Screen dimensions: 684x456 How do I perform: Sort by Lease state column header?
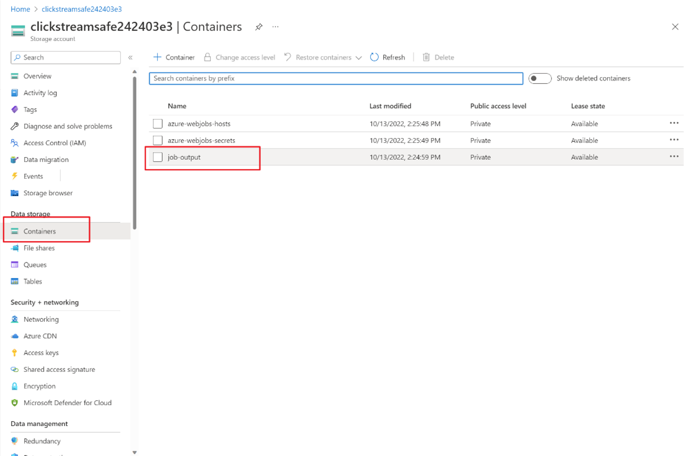tap(588, 106)
